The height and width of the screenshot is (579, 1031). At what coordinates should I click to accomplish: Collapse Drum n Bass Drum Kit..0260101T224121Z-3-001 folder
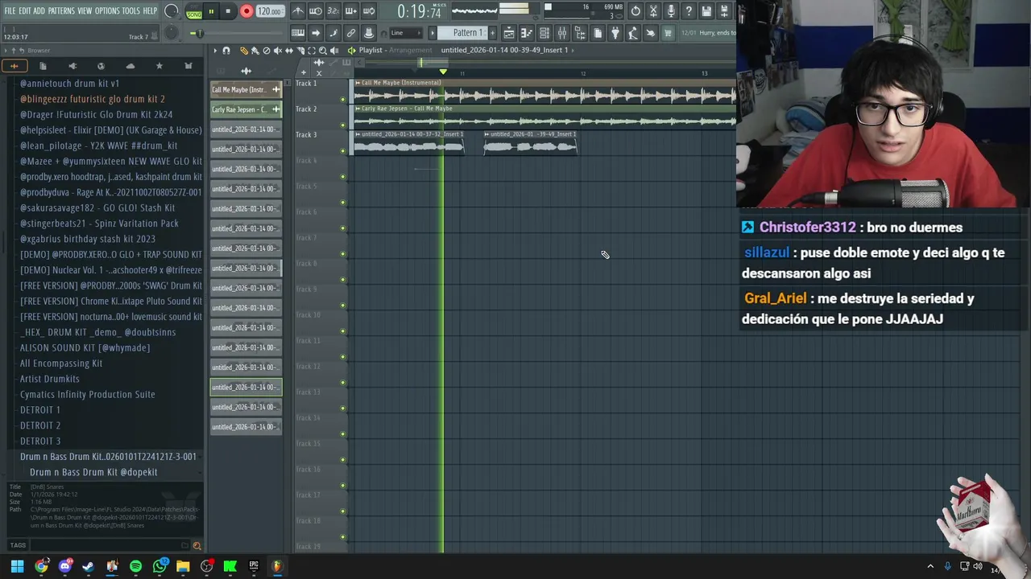[x=108, y=457]
